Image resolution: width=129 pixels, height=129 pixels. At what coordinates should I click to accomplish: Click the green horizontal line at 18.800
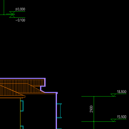pyautogui.click(x=99, y=96)
